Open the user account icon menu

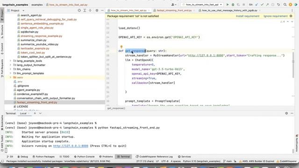click(x=173, y=5)
